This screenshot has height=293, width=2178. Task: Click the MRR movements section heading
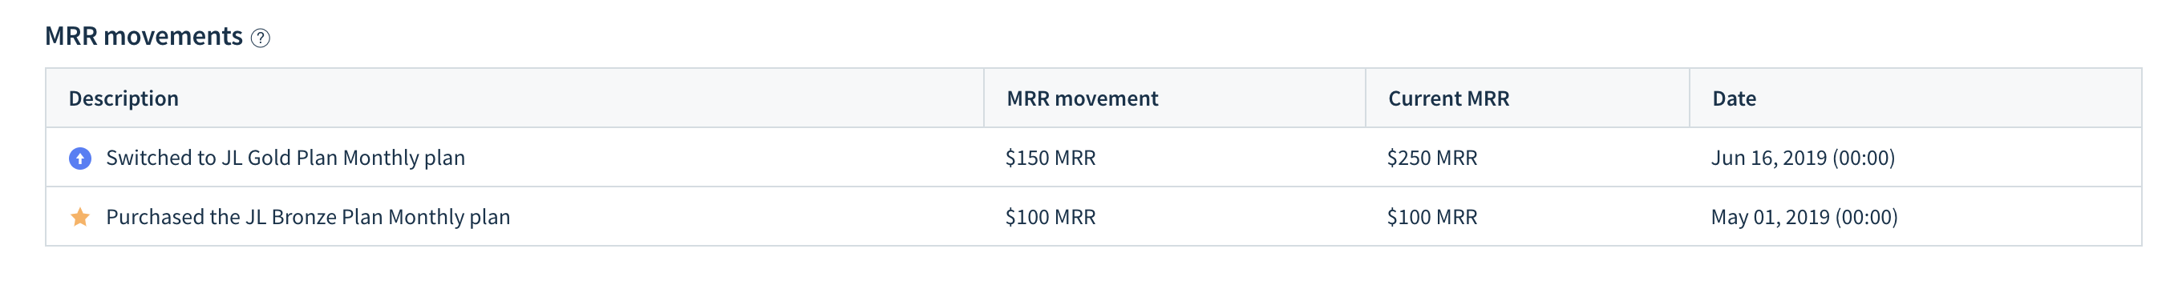[x=144, y=36]
